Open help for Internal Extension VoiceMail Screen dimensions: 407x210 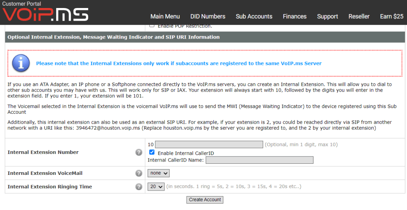coord(139,173)
